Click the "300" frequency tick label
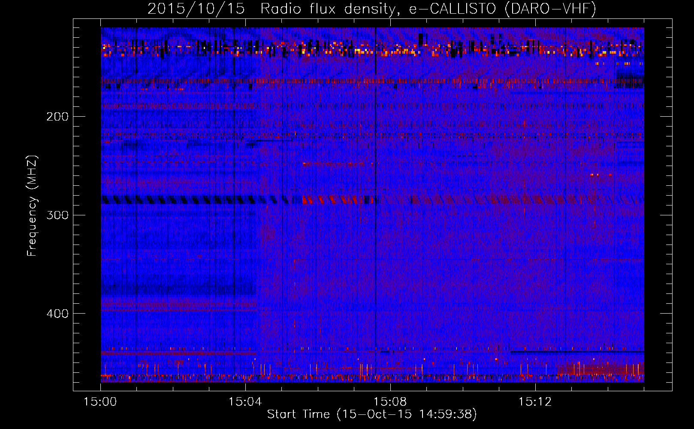 coord(57,215)
